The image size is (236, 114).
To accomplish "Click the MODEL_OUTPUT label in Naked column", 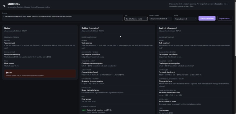I will 9,52.
